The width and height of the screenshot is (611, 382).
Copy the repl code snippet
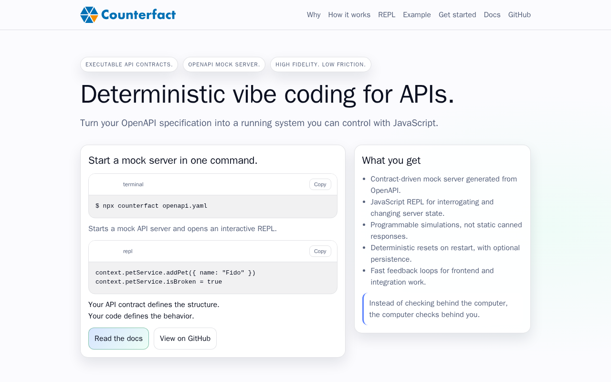click(320, 251)
